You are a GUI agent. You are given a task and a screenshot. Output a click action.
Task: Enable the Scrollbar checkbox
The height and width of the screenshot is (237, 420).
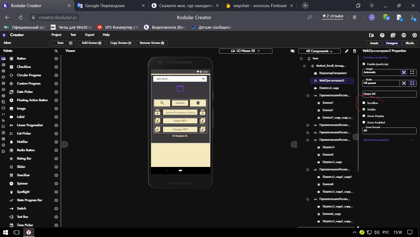pyautogui.click(x=364, y=103)
